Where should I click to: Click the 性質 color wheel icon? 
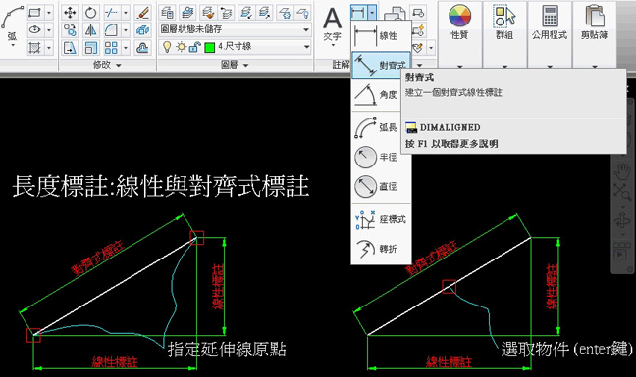click(x=459, y=16)
